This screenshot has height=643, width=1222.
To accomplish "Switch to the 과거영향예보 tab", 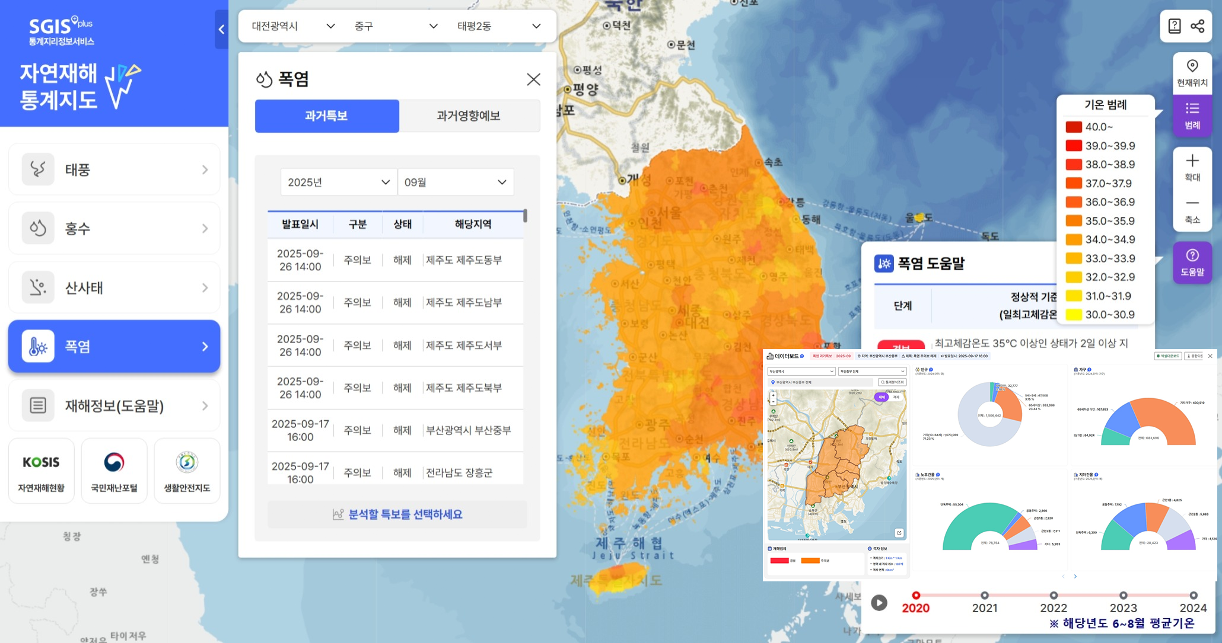I will click(x=469, y=116).
